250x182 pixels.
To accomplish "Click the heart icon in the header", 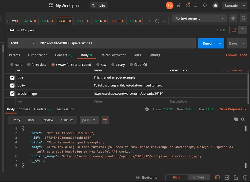I will click(205, 6).
